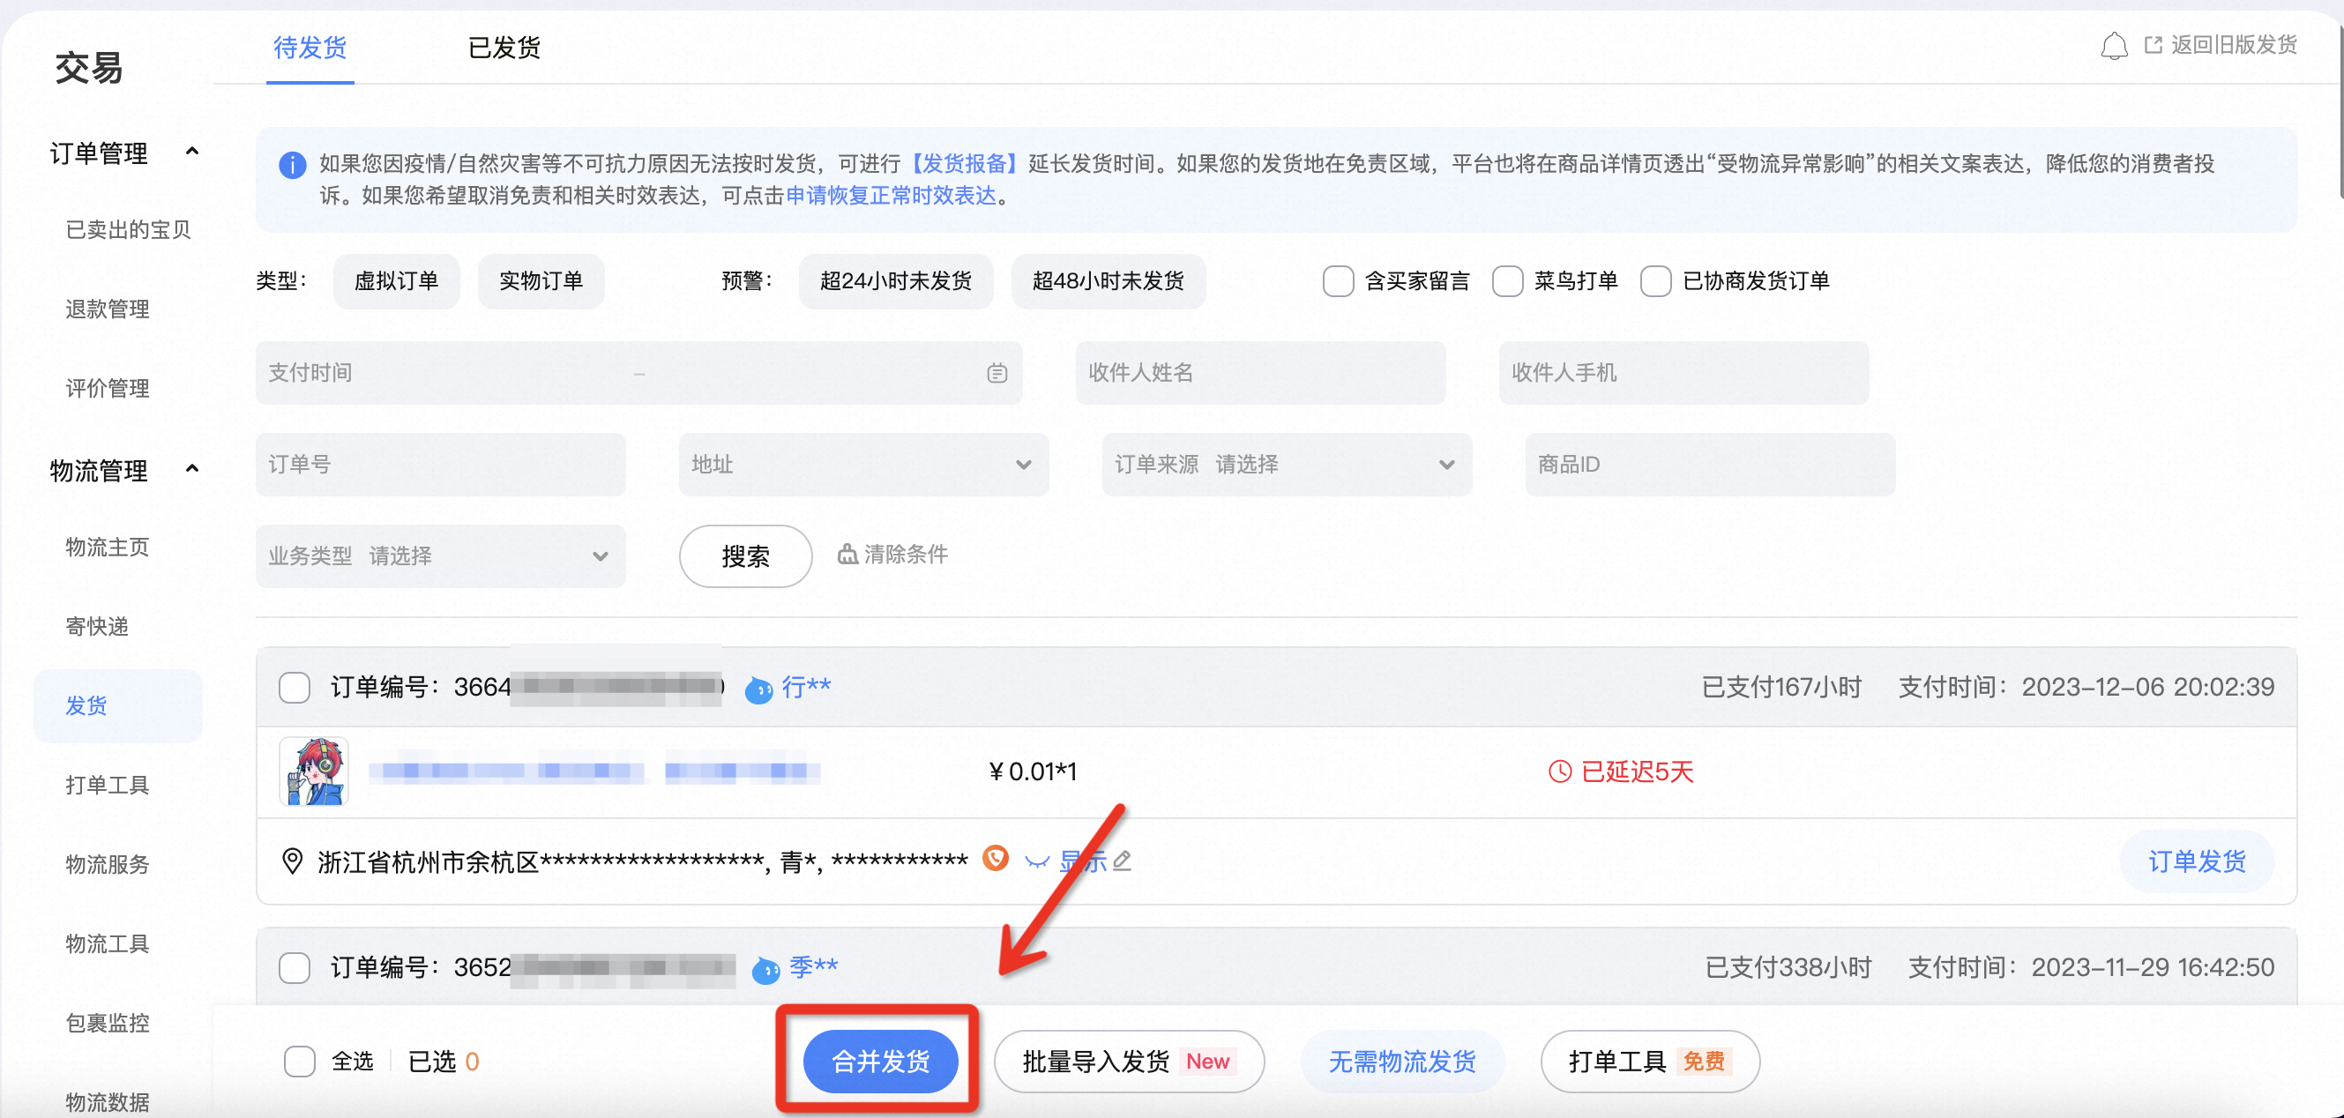2344x1118 pixels.
Task: Tick the 含买家留言 checkbox
Action: (1338, 281)
